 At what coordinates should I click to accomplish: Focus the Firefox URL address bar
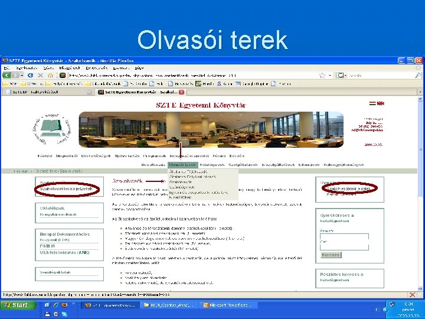pos(192,76)
